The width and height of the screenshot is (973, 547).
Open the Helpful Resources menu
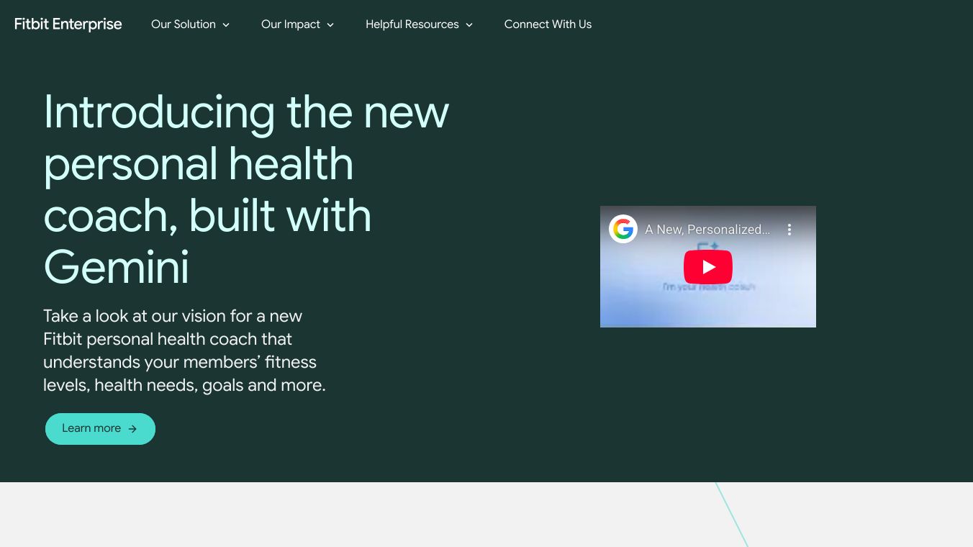point(420,24)
